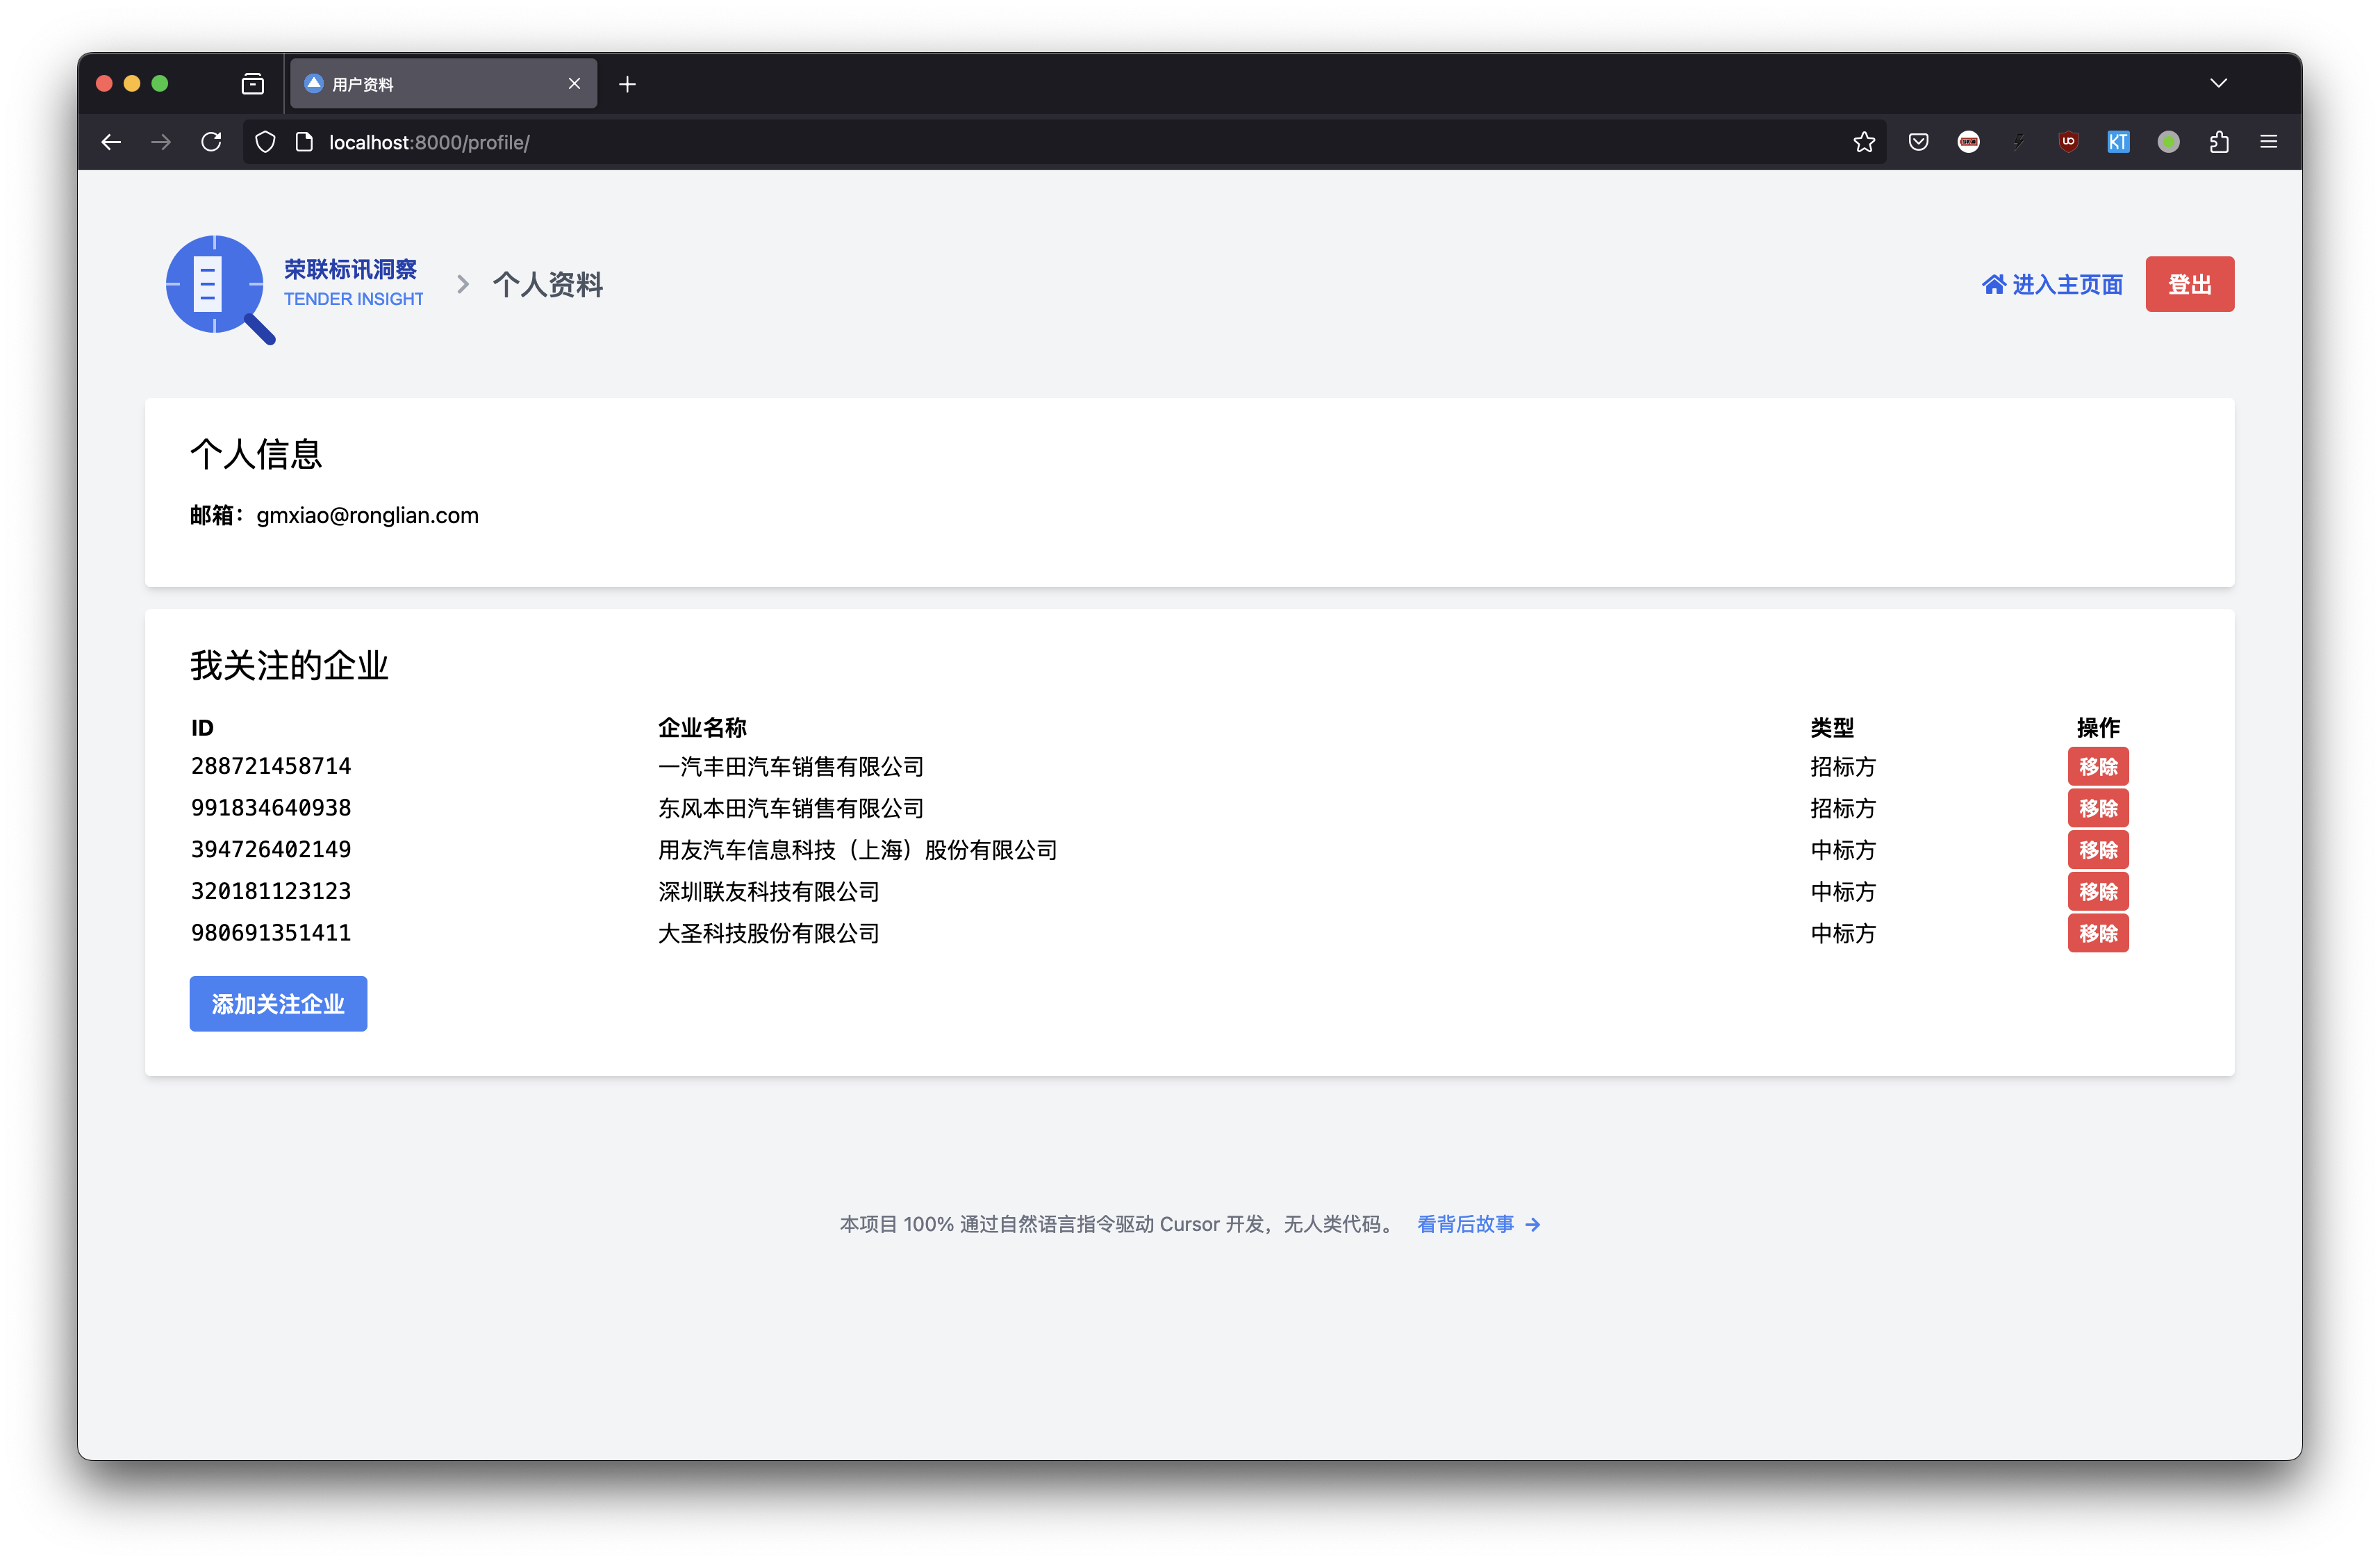The image size is (2380, 1563).
Task: Click the Pocket save icon
Action: tap(1918, 142)
